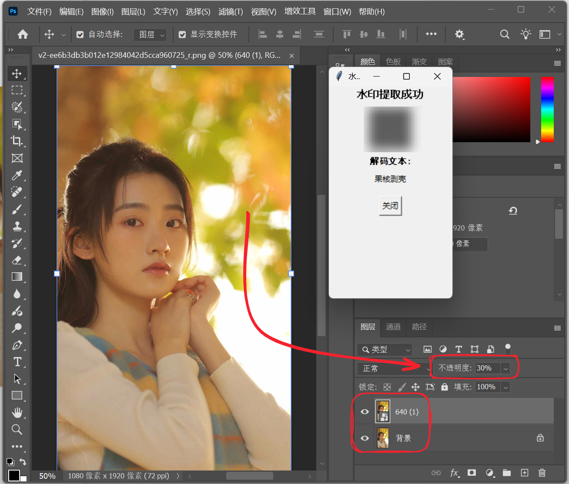569x484 pixels.
Task: Open the 滤镜 menu
Action: pyautogui.click(x=231, y=12)
